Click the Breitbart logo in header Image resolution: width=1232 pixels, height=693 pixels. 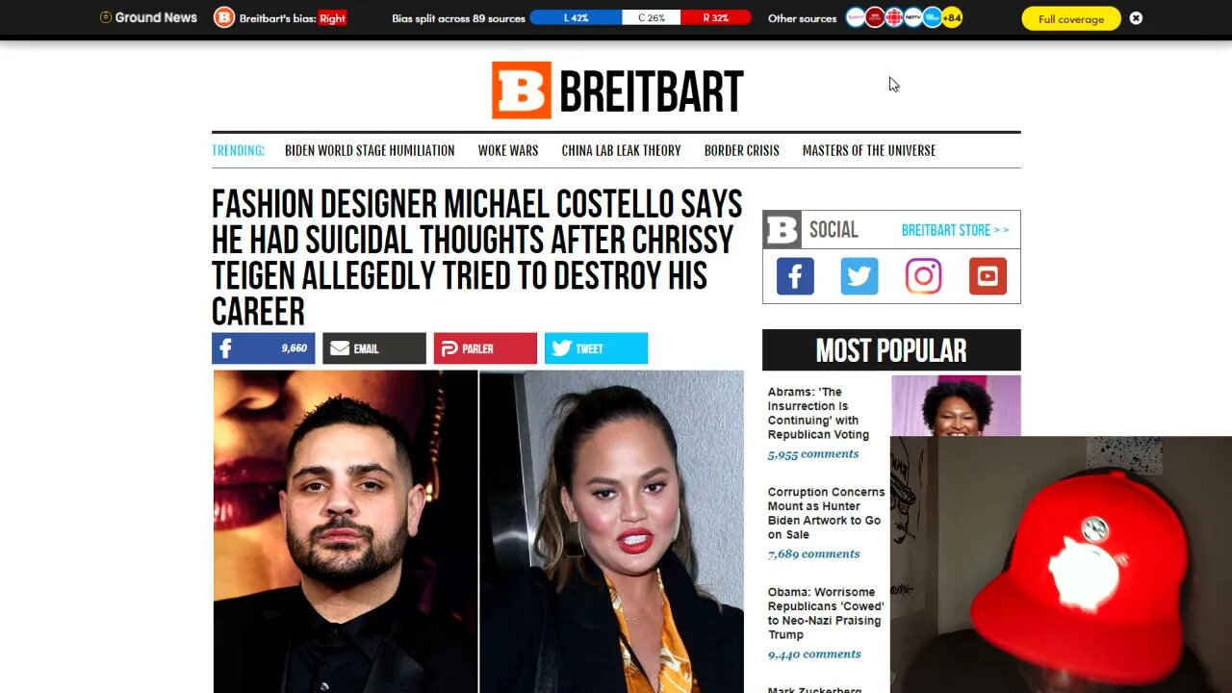617,90
